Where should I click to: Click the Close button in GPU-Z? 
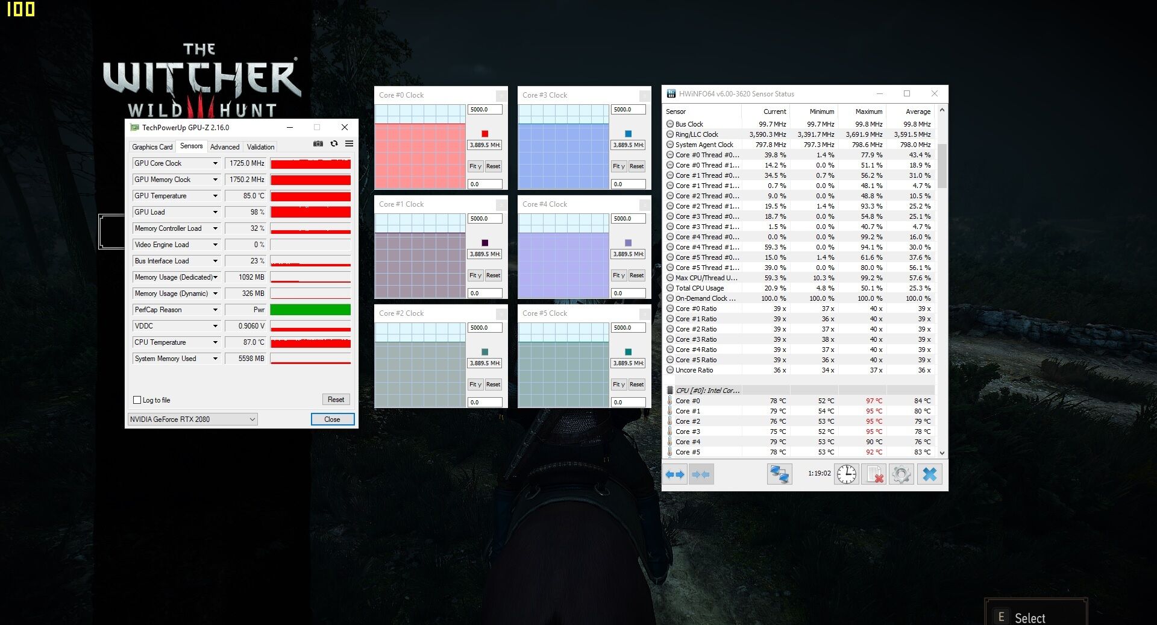(x=332, y=419)
